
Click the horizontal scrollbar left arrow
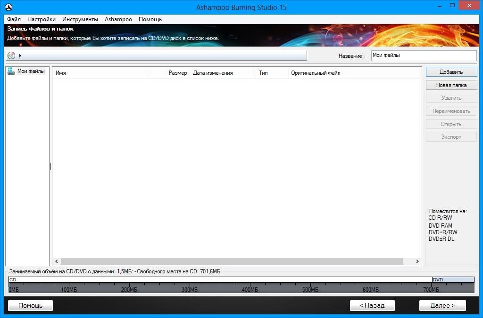pyautogui.click(x=57, y=261)
